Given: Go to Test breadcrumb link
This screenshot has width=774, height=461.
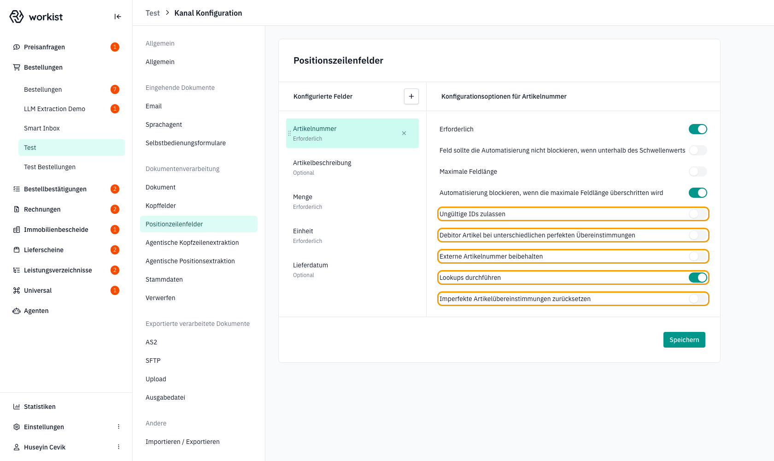Looking at the screenshot, I should coord(152,13).
